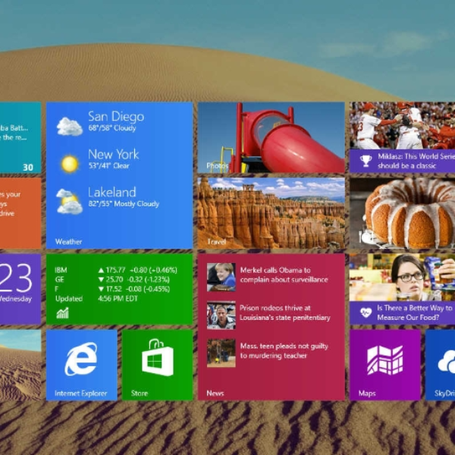Launch the Store tile
This screenshot has height=455, width=455.
(157, 365)
